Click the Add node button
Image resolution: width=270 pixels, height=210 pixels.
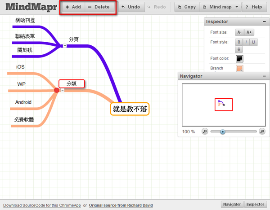[73, 7]
